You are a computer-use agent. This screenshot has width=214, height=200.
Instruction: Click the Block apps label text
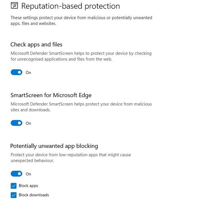click(29, 186)
